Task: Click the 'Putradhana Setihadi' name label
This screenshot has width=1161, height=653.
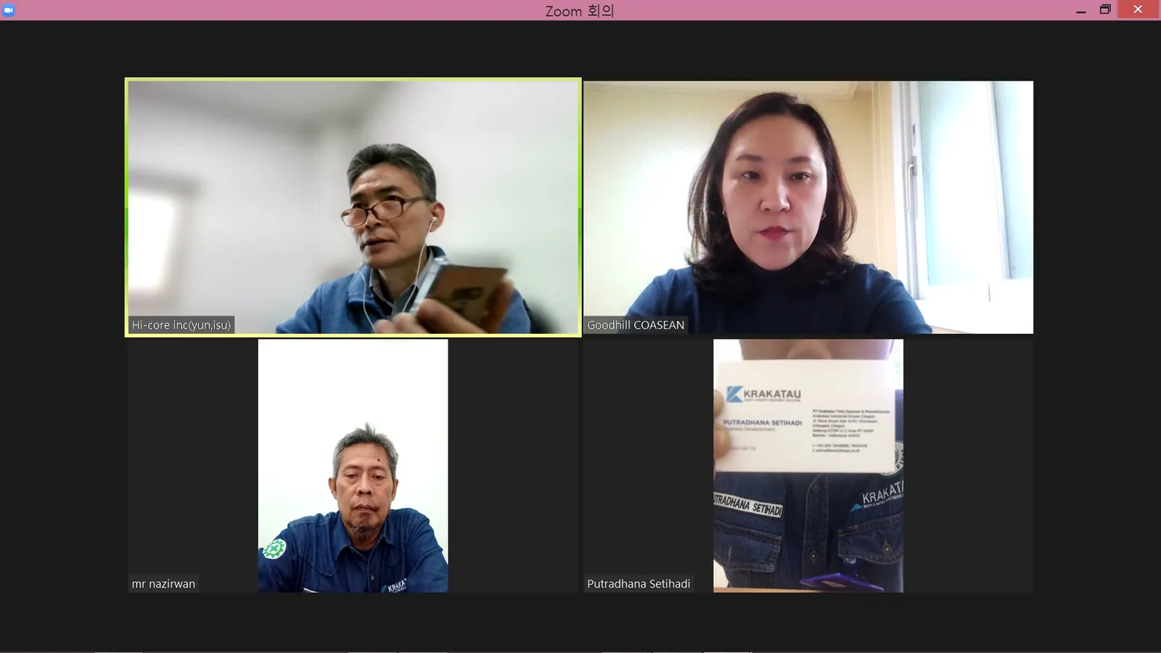Action: tap(639, 583)
